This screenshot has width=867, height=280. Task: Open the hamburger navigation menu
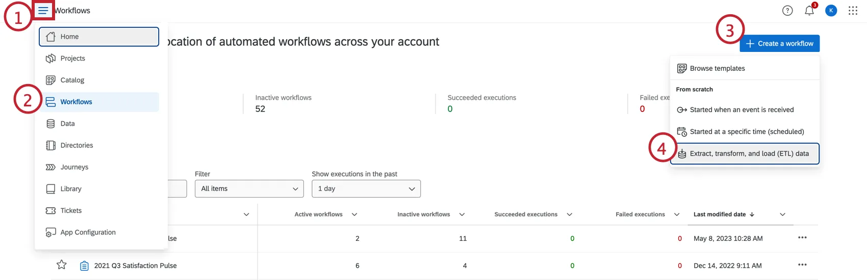(43, 11)
